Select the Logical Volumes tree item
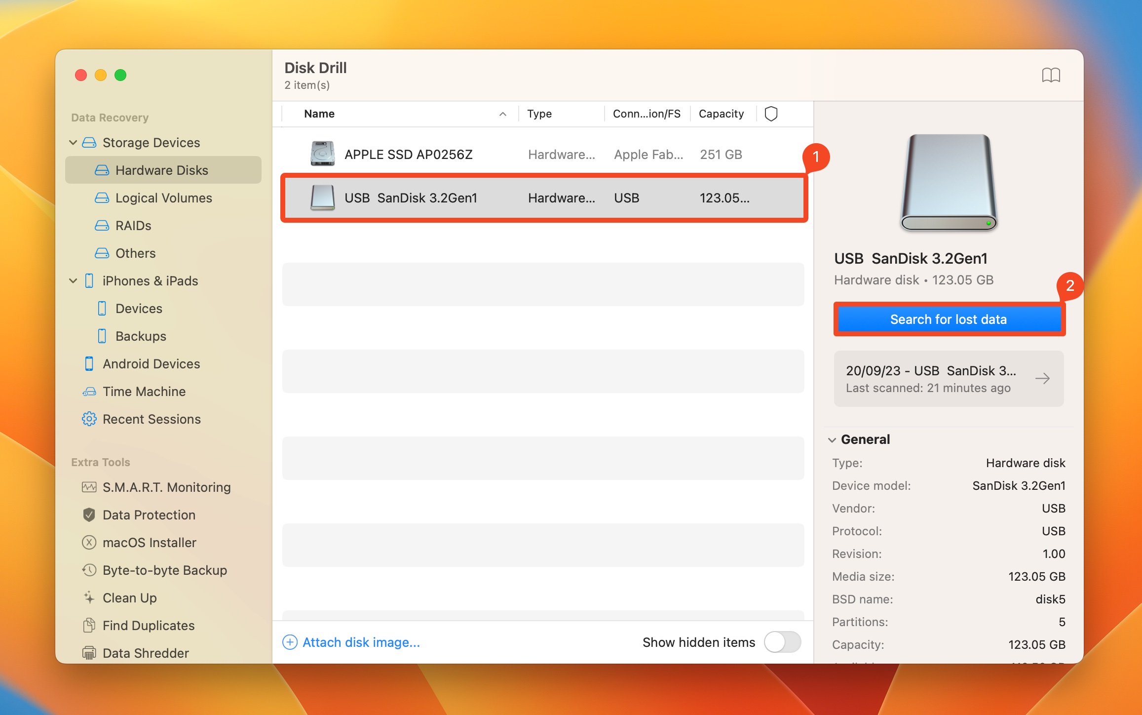Screen dimensions: 1142x715 tap(164, 198)
